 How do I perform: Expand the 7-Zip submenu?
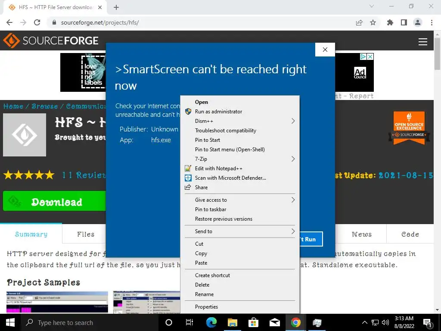pyautogui.click(x=240, y=159)
